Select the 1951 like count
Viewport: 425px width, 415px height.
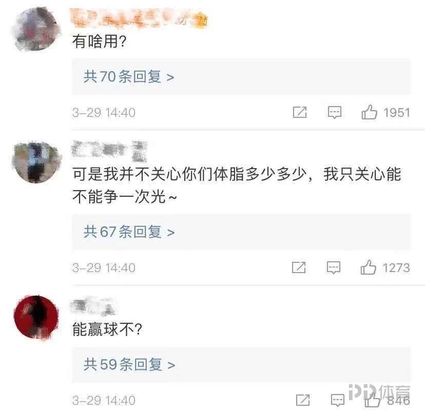click(397, 113)
